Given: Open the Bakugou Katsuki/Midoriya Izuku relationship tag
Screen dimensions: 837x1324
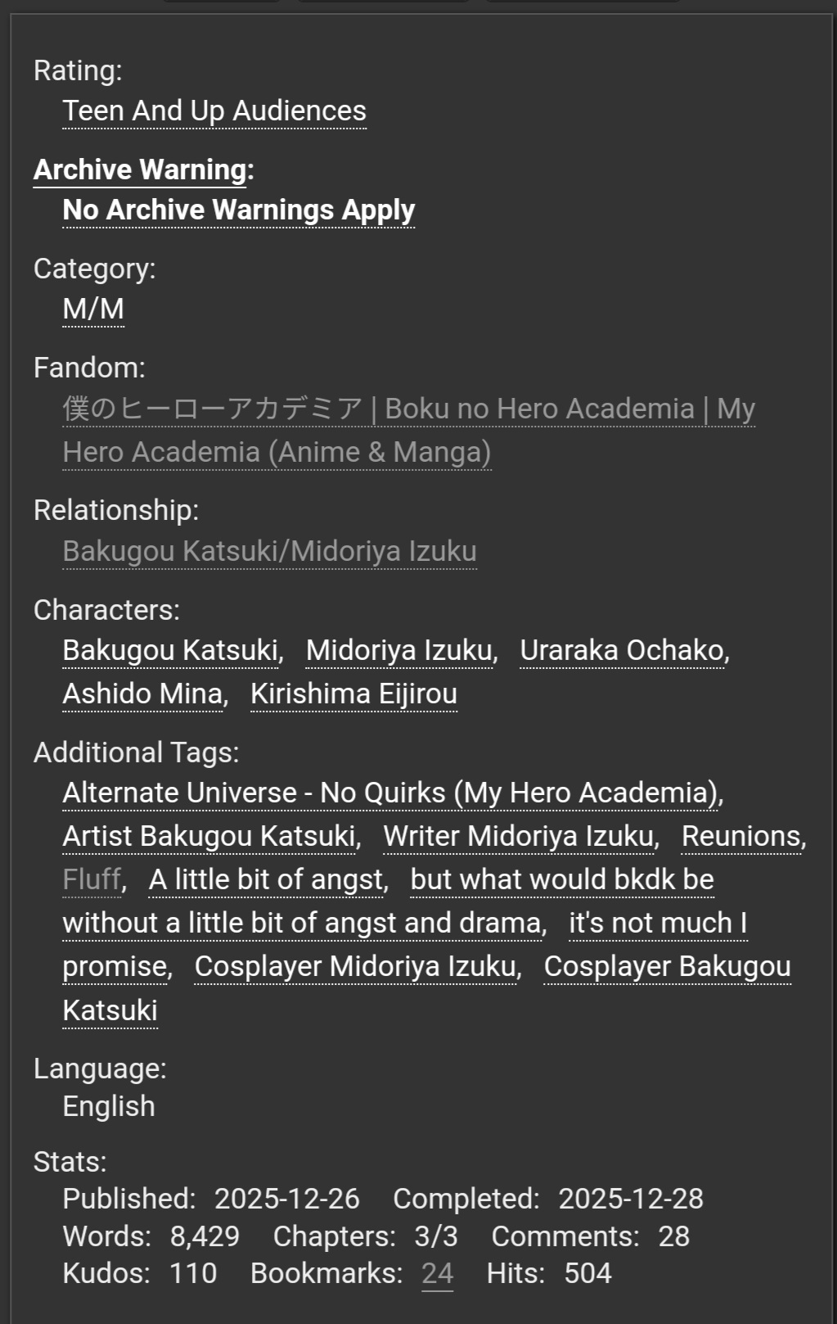Looking at the screenshot, I should (x=269, y=551).
